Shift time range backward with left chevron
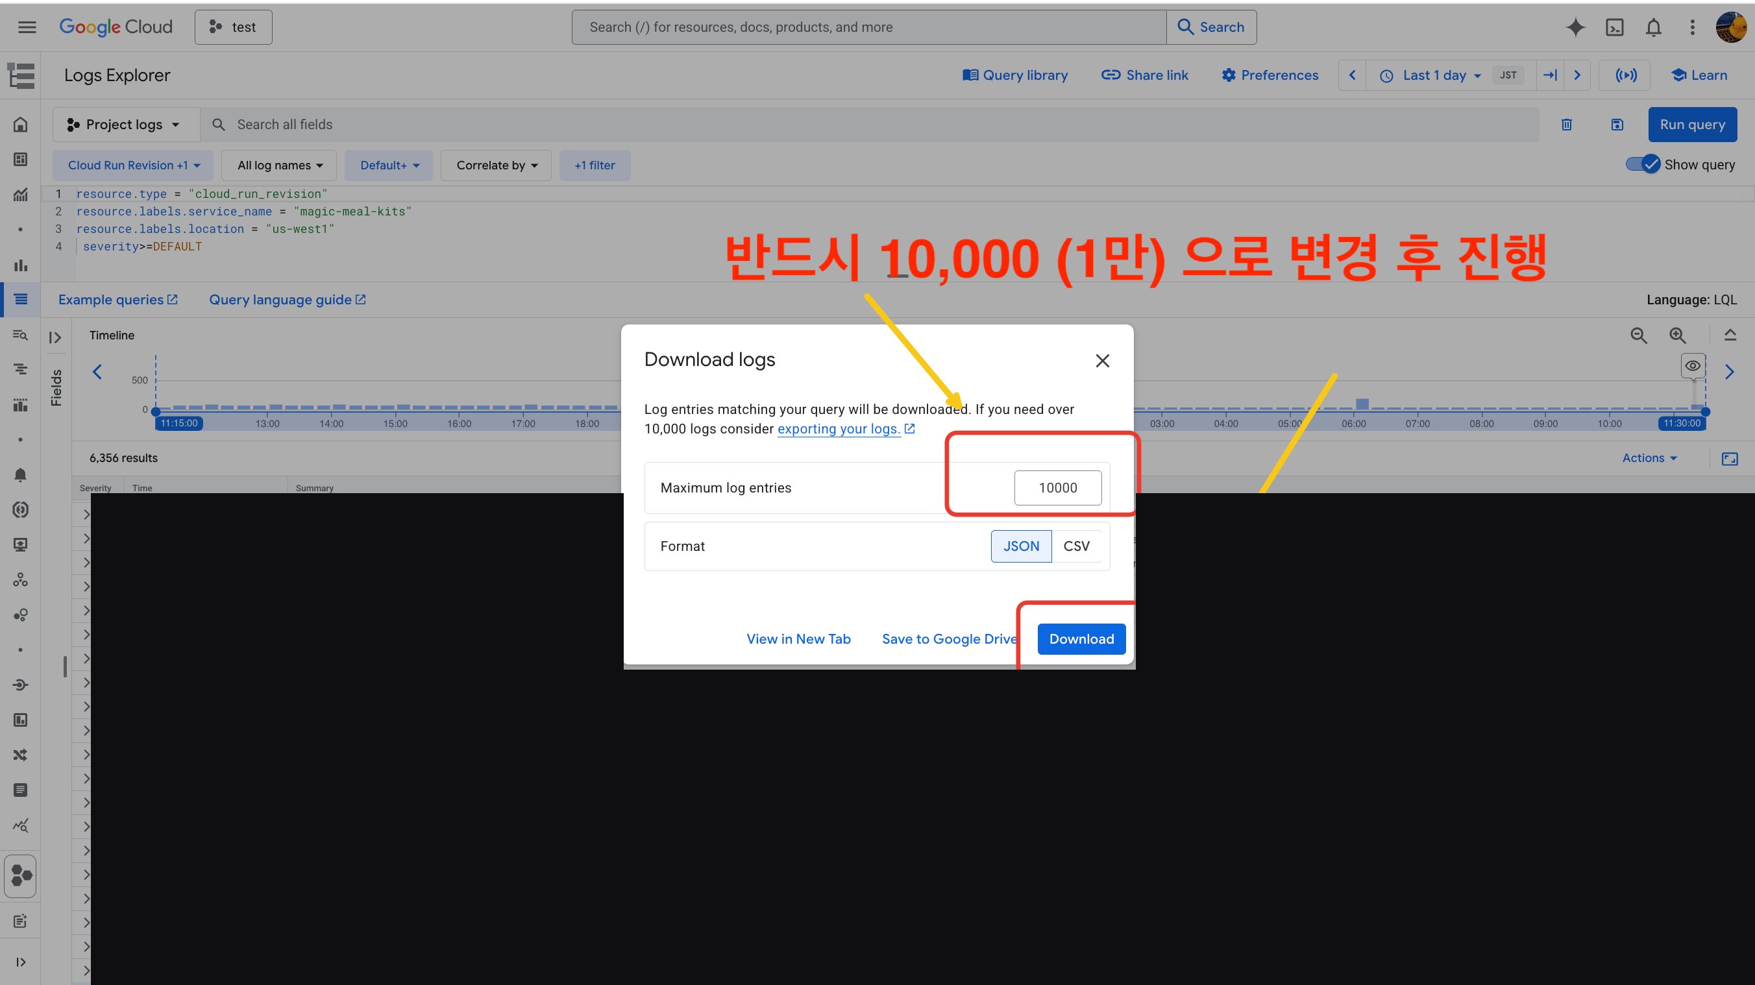Image resolution: width=1755 pixels, height=985 pixels. pos(1353,76)
